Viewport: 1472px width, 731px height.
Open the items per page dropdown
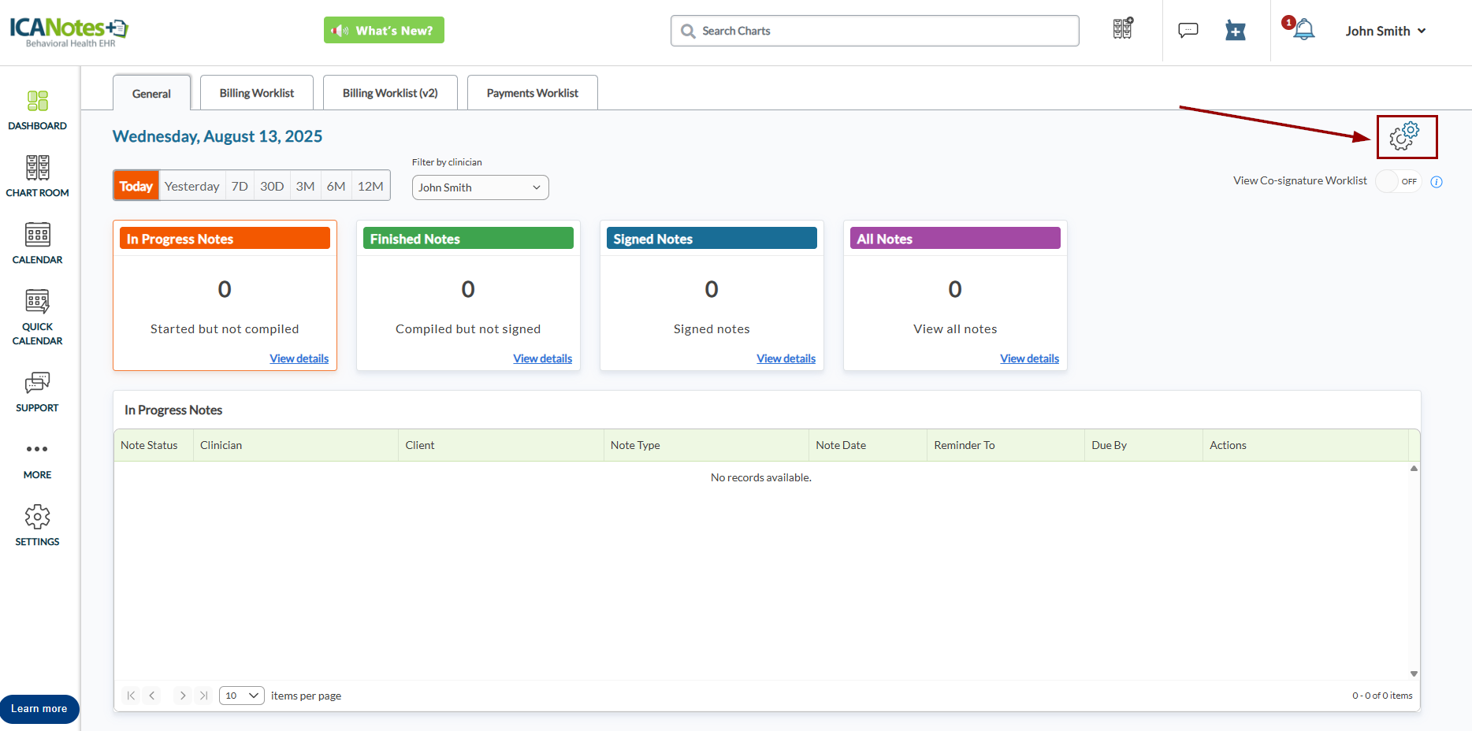(241, 696)
